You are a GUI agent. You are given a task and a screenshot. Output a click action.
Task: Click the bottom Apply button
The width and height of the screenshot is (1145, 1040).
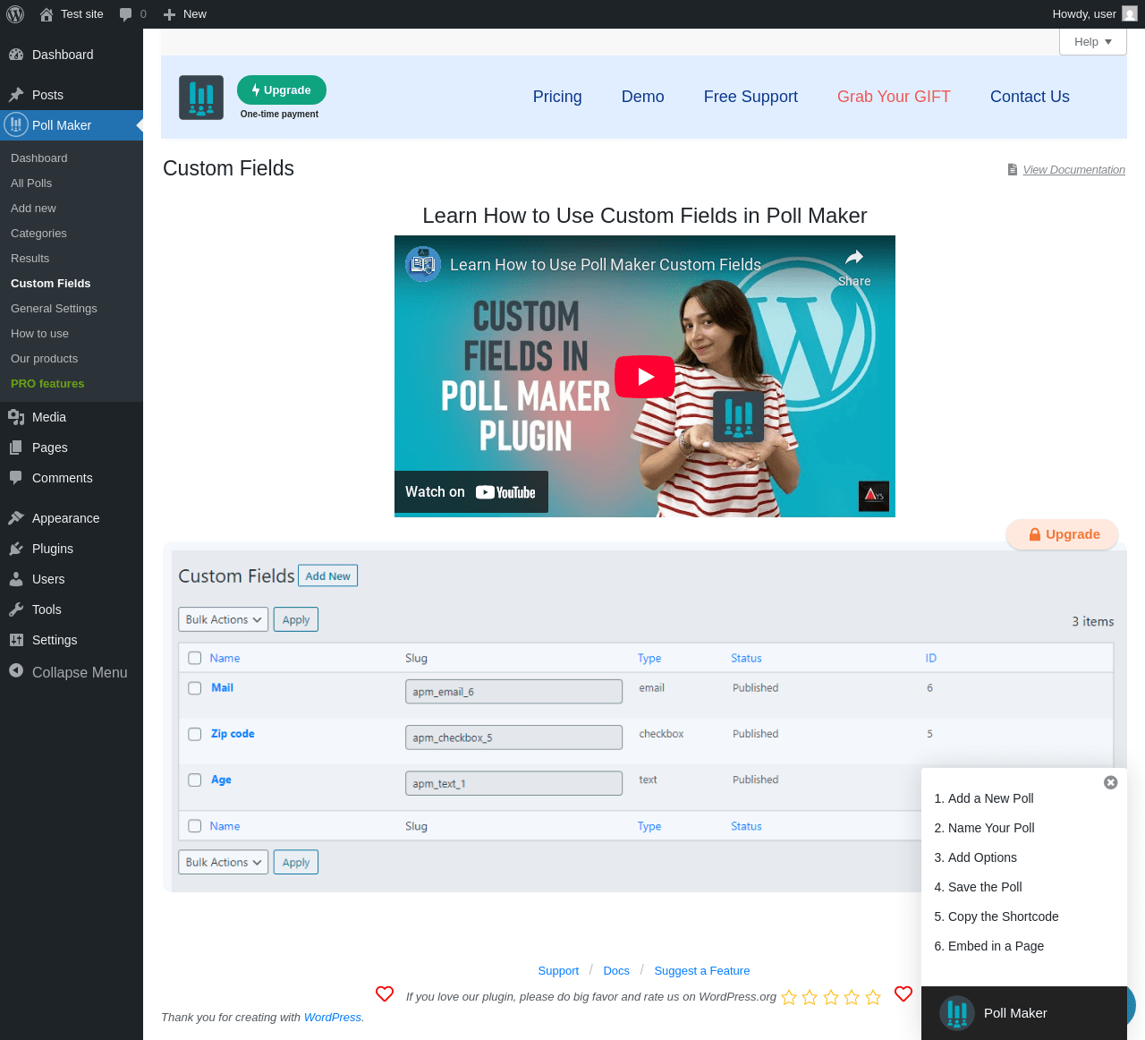[x=296, y=862]
